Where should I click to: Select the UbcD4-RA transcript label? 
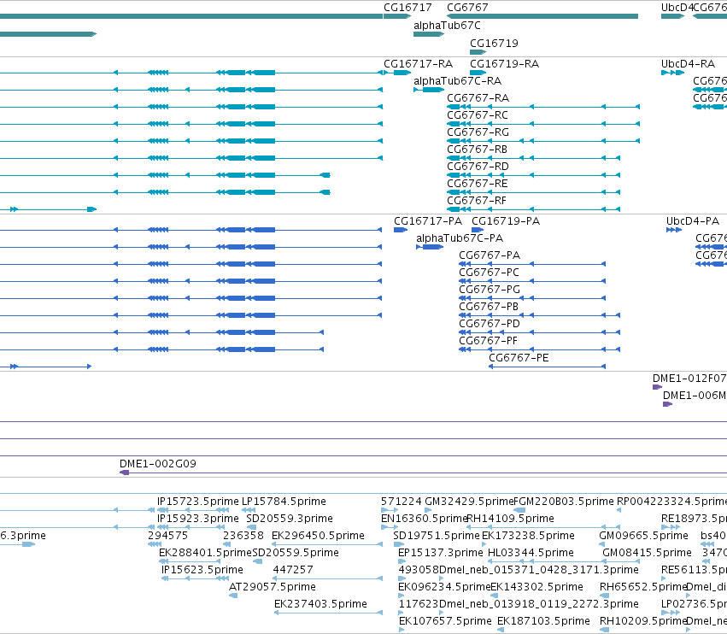tap(688, 63)
